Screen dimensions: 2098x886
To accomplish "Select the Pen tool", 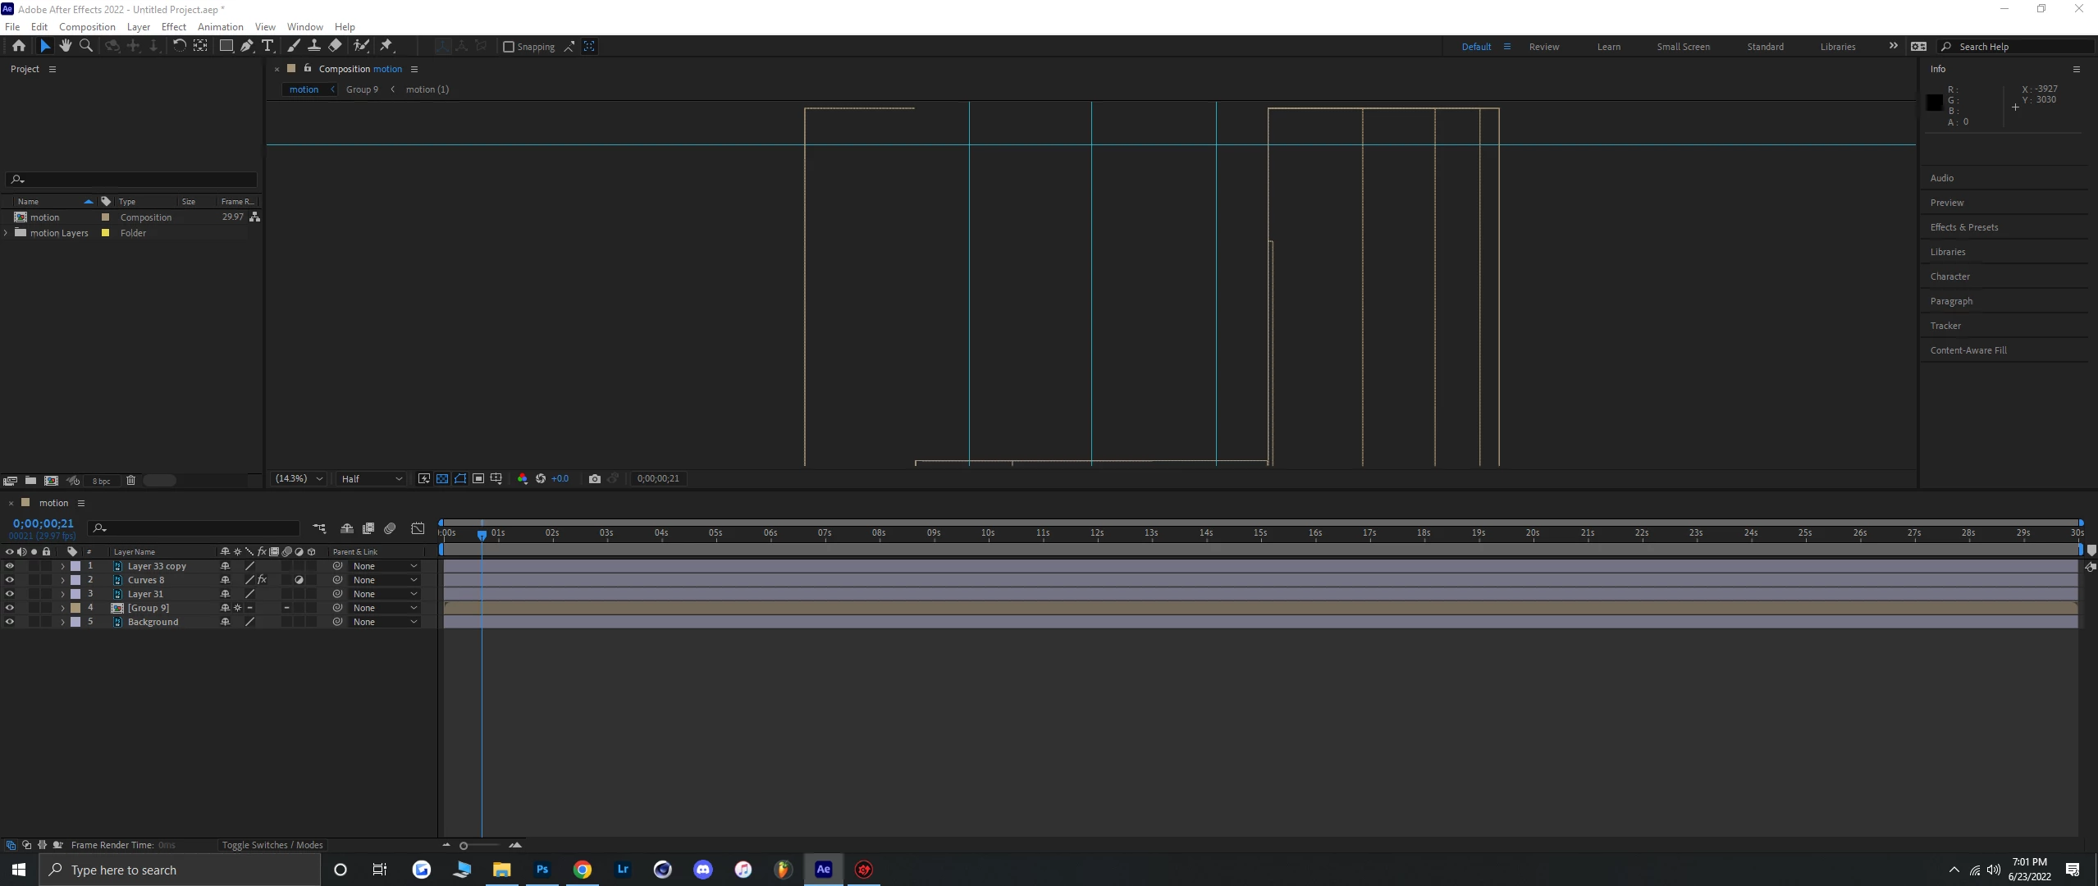I will click(247, 46).
